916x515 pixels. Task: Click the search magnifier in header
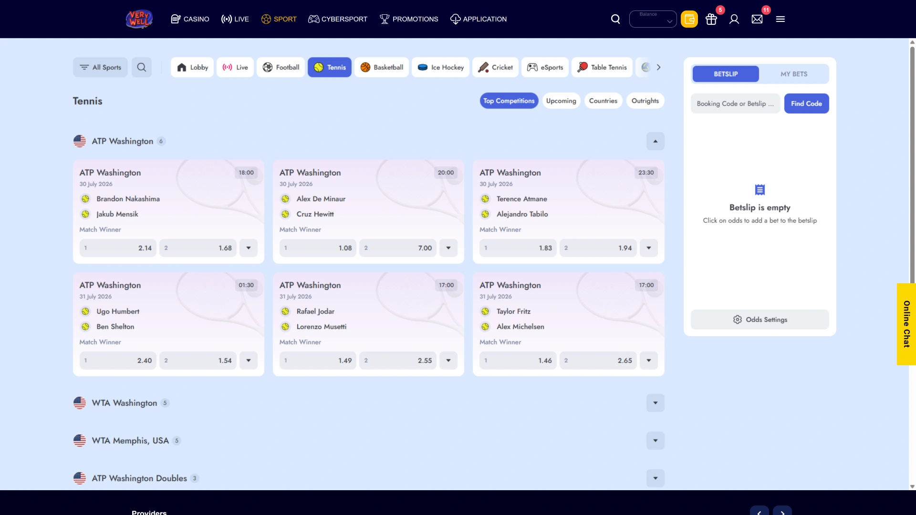(x=615, y=19)
